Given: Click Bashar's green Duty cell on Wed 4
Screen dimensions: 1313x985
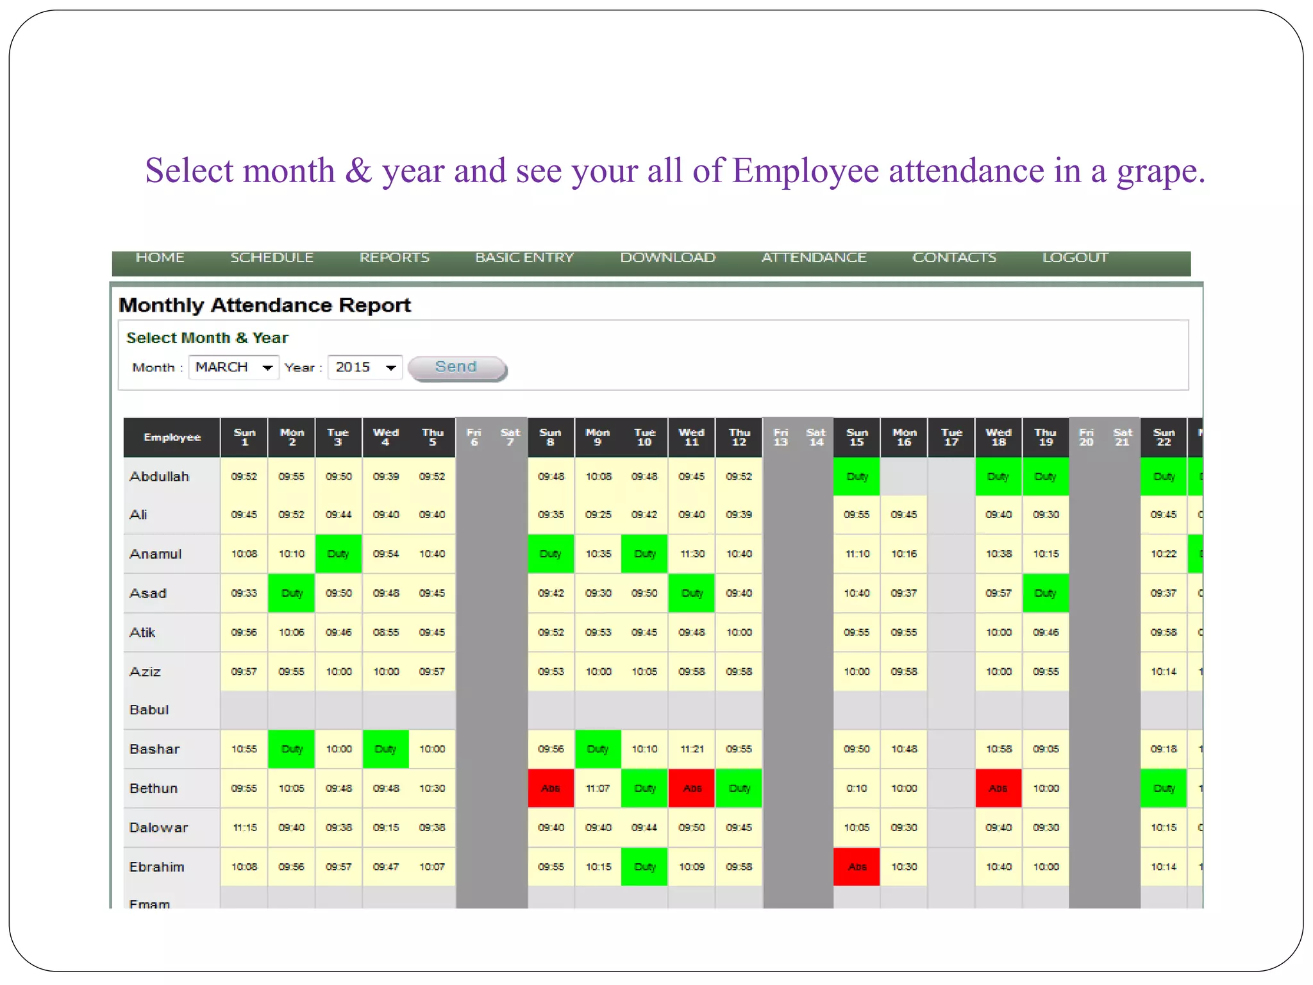Looking at the screenshot, I should coord(386,749).
